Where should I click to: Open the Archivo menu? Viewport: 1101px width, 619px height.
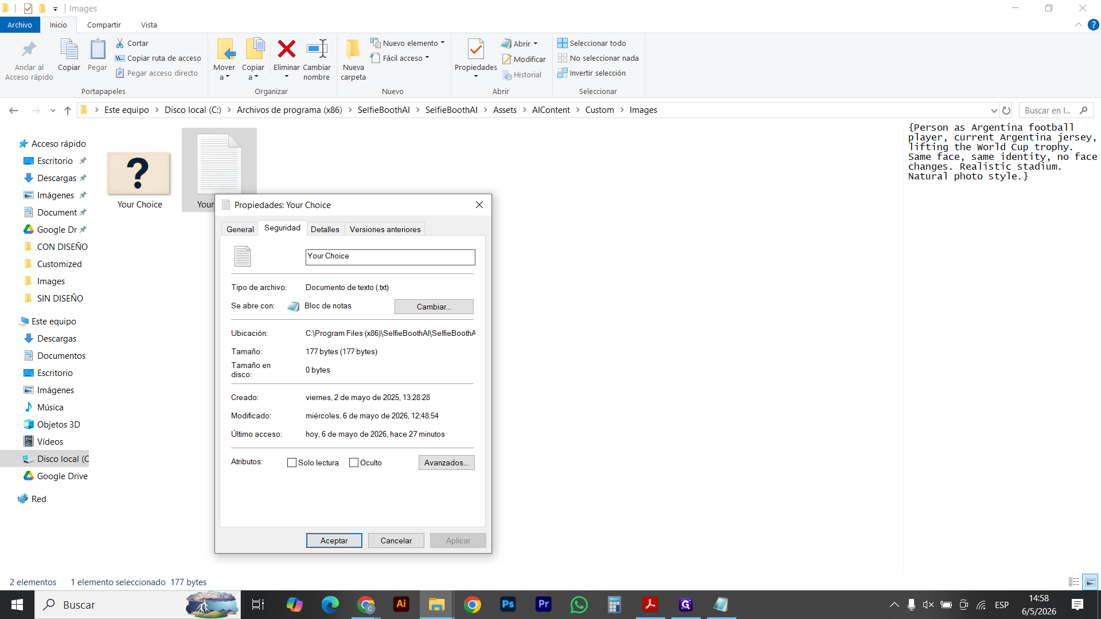click(x=20, y=25)
